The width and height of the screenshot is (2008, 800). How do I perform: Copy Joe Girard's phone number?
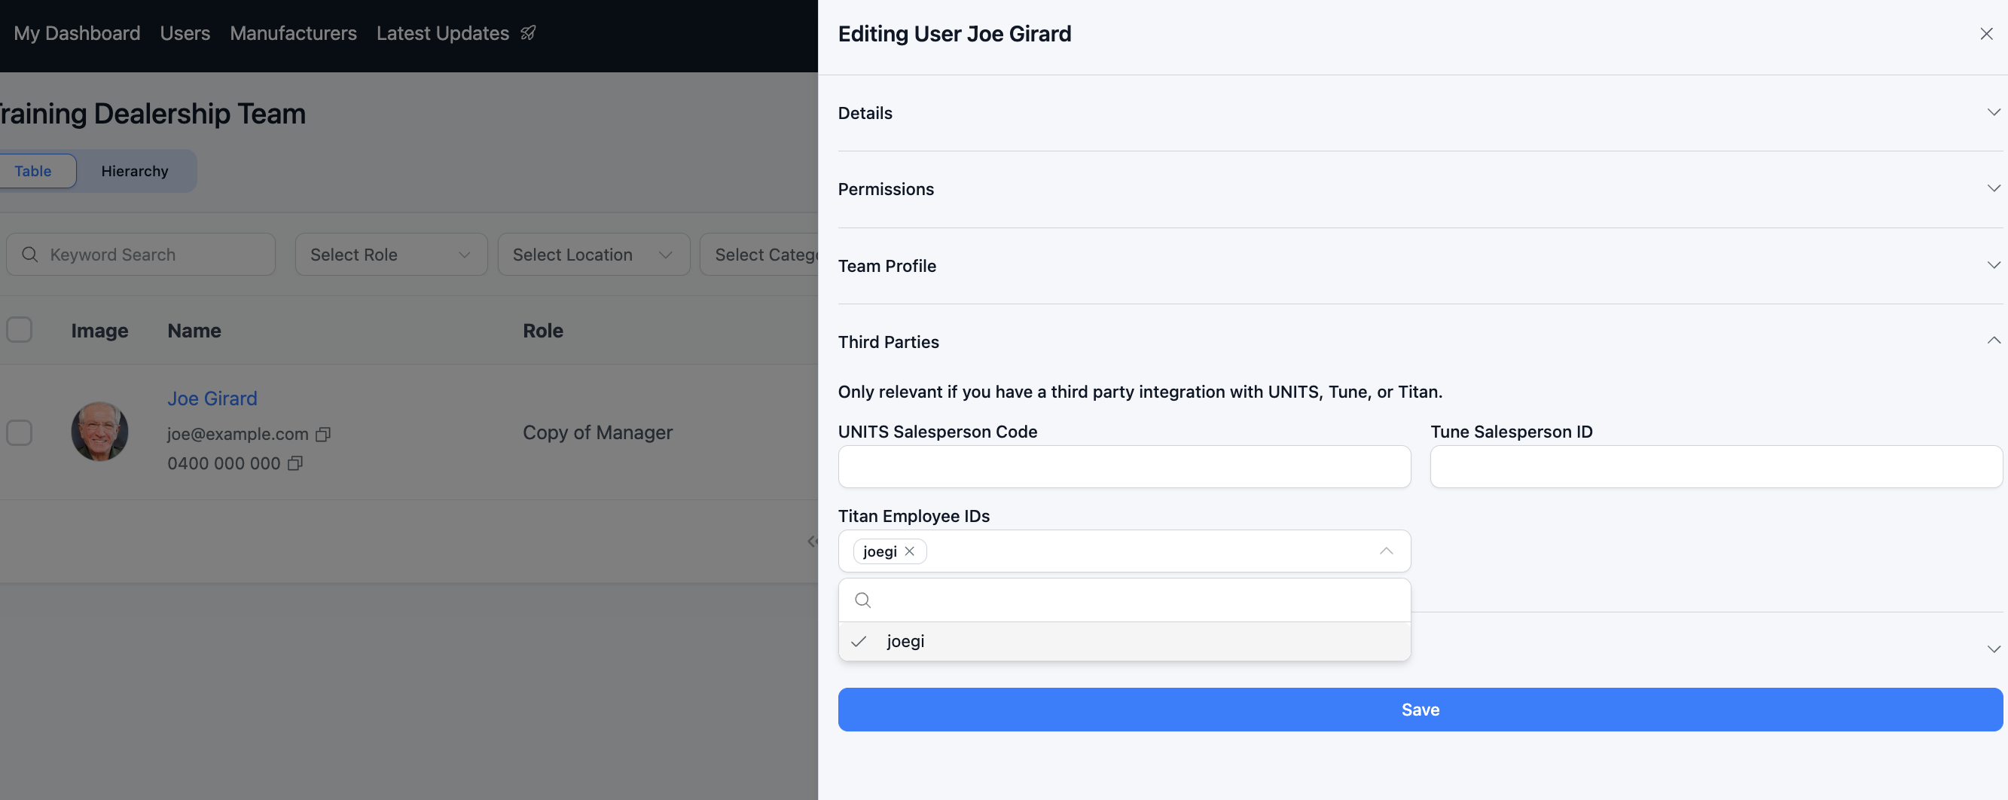294,464
